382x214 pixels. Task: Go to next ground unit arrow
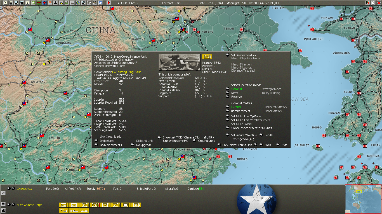pos(255,145)
